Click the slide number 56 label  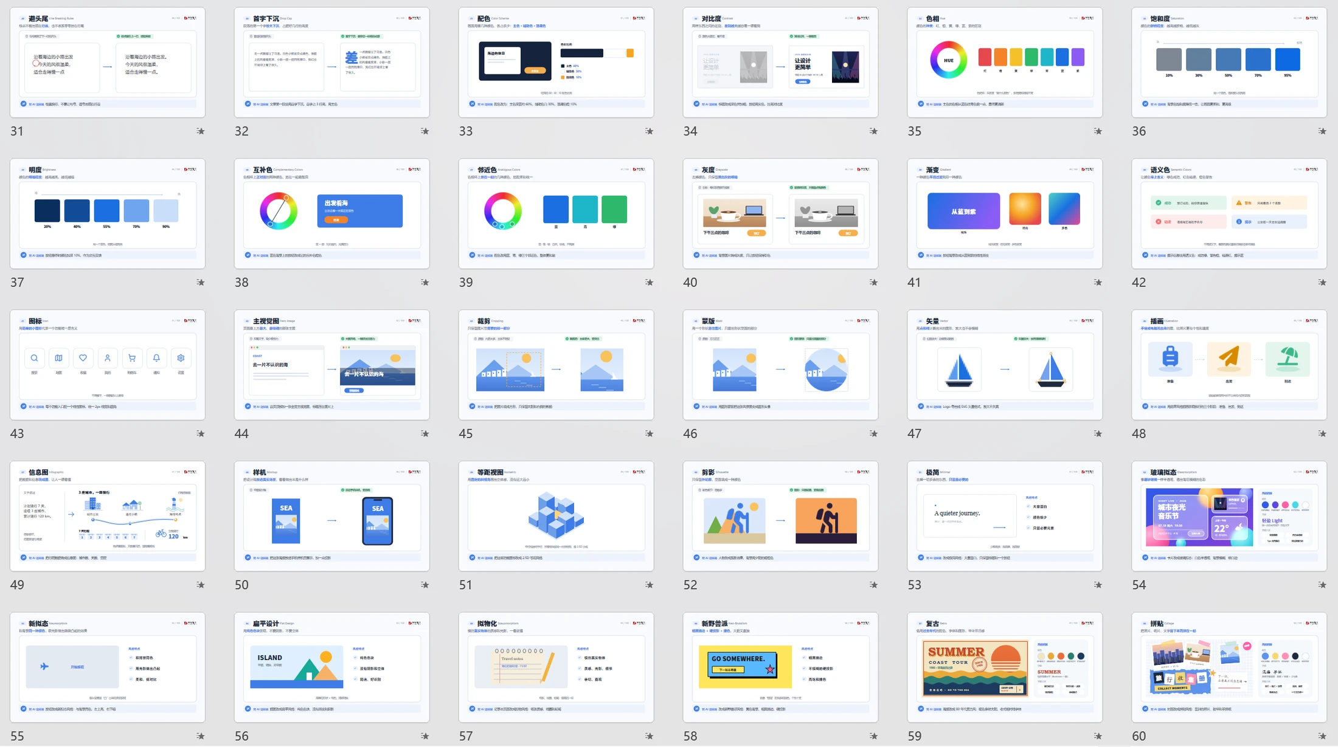click(x=241, y=737)
